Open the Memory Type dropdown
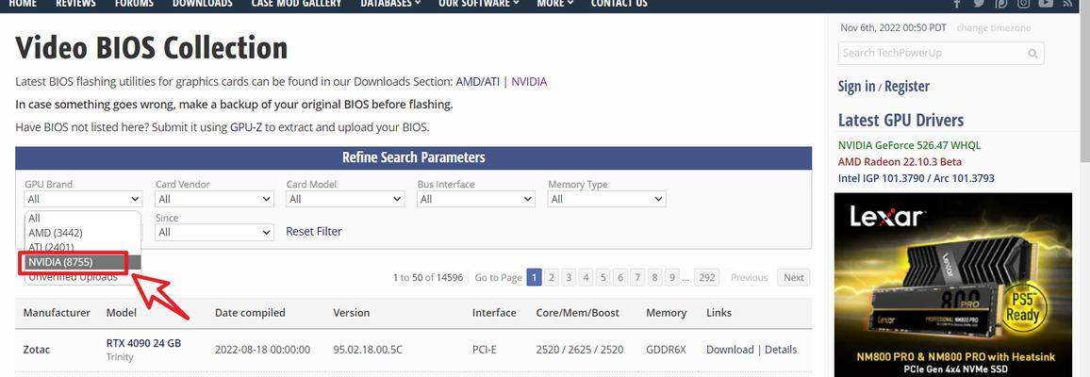This screenshot has width=1090, height=377. (x=606, y=199)
